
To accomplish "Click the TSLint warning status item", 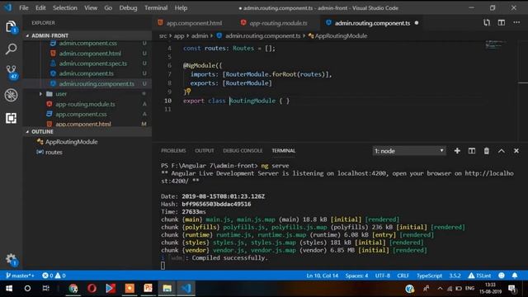I will tap(479, 276).
